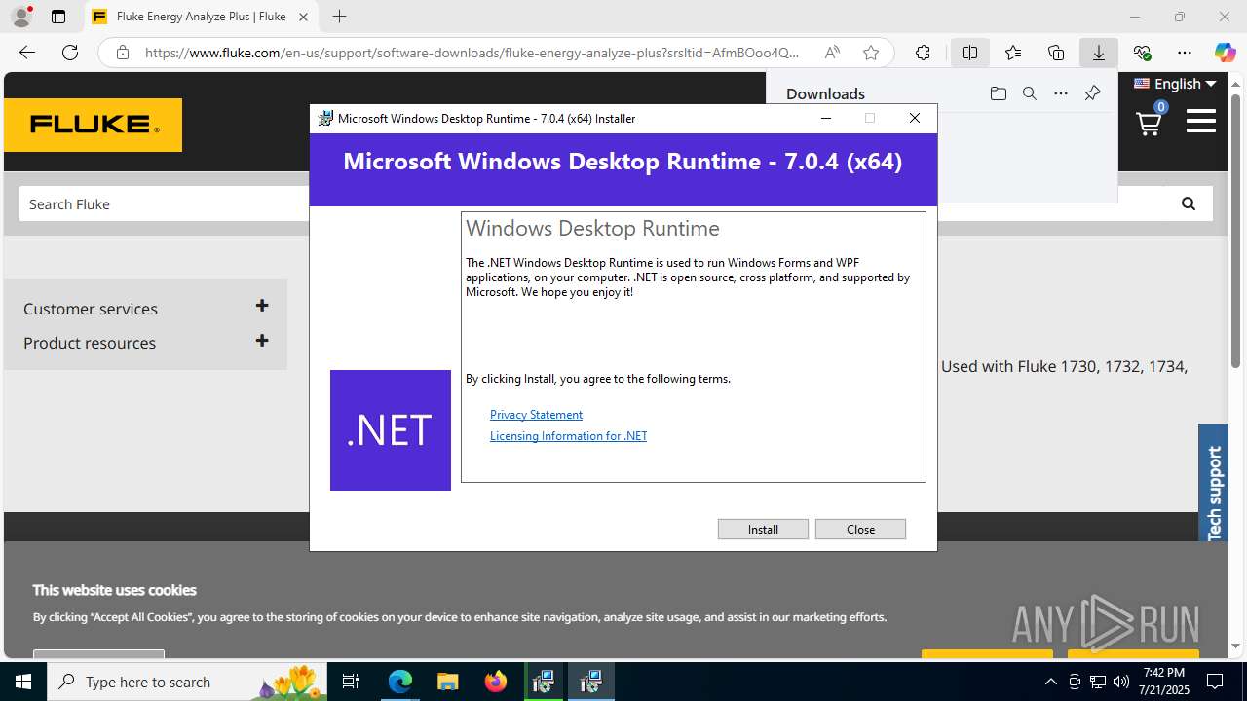Open the volume control tray icon
The image size is (1247, 701).
[x=1120, y=682]
